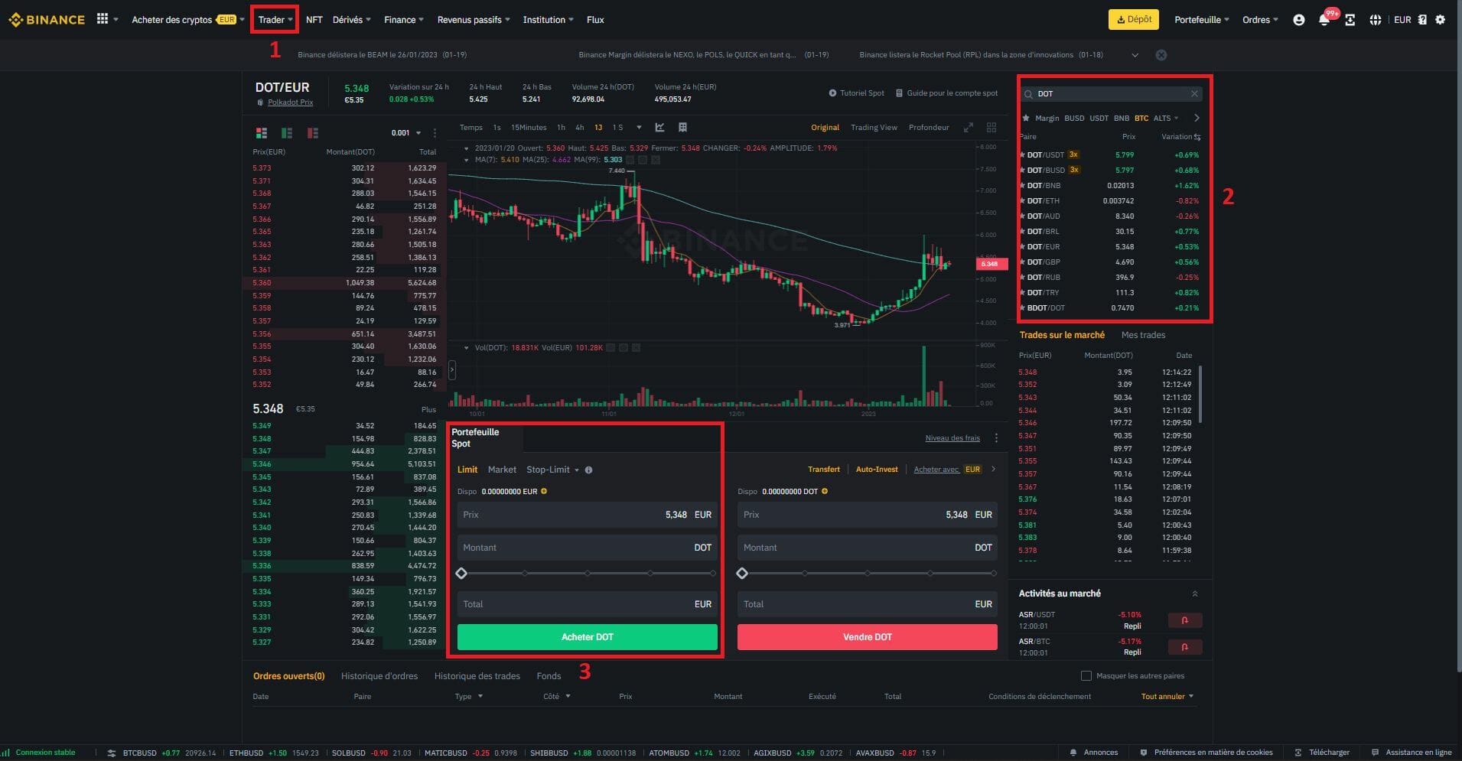Click buy amount percentage slider handle
Viewport: 1462px width, 761px height.
click(x=461, y=574)
